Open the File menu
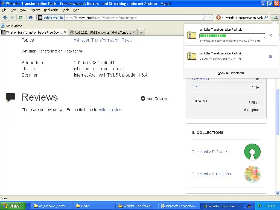The image size is (280, 210). (4, 10)
